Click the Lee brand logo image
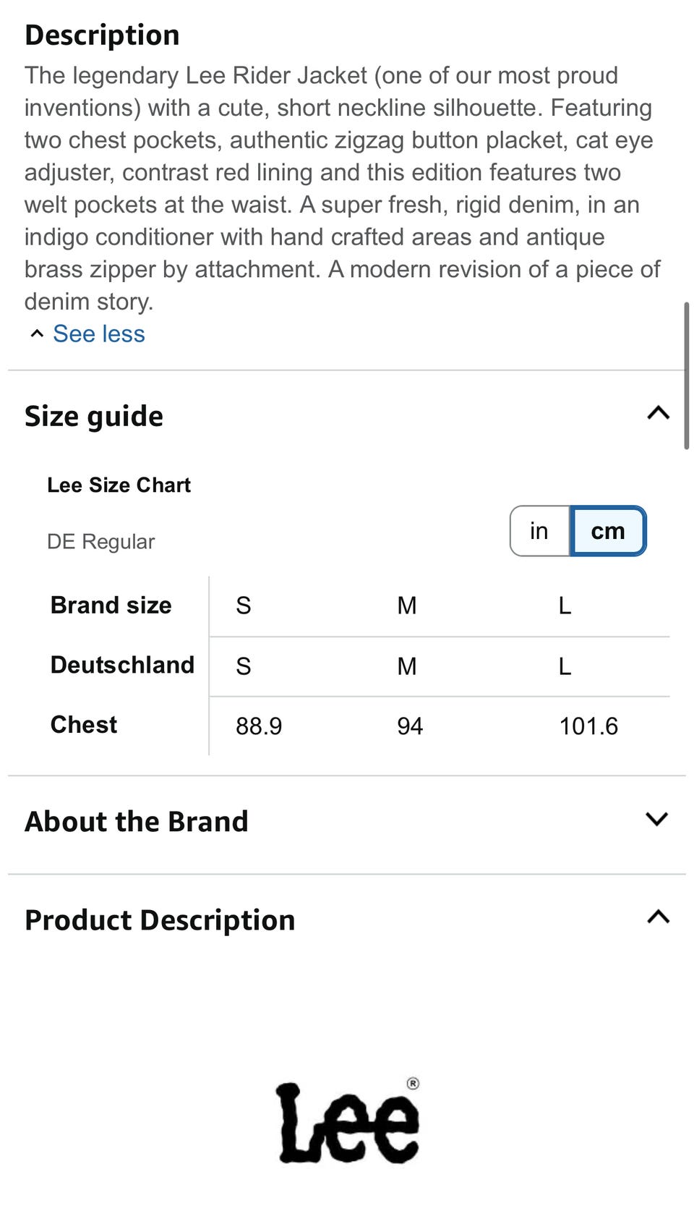The width and height of the screenshot is (694, 1211). [x=347, y=1123]
